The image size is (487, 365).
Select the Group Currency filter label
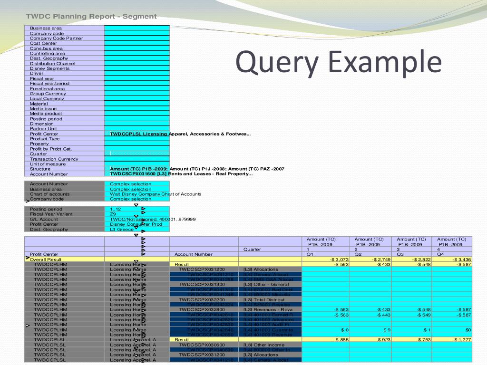tap(48, 94)
